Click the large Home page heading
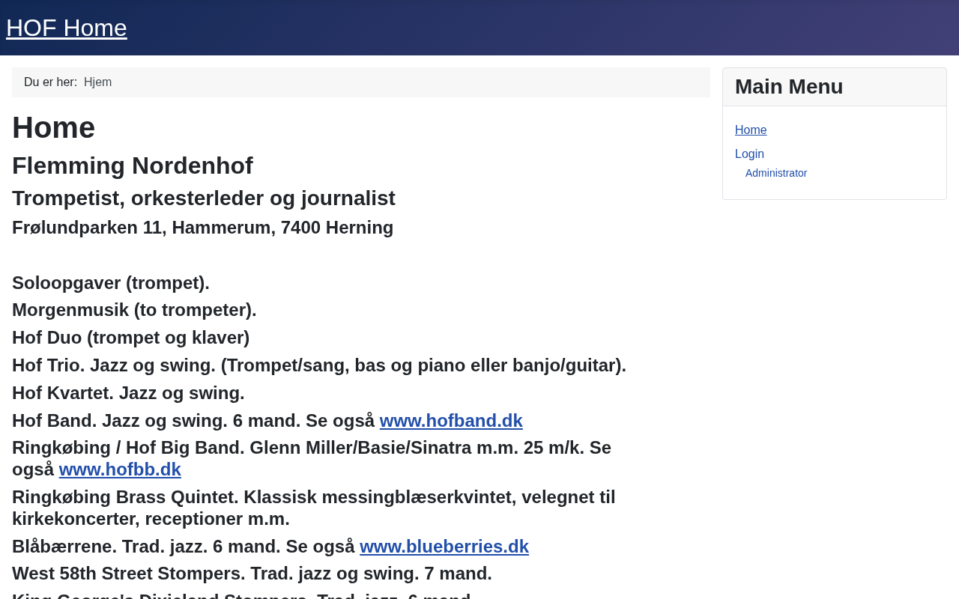The image size is (959, 599). click(x=54, y=127)
